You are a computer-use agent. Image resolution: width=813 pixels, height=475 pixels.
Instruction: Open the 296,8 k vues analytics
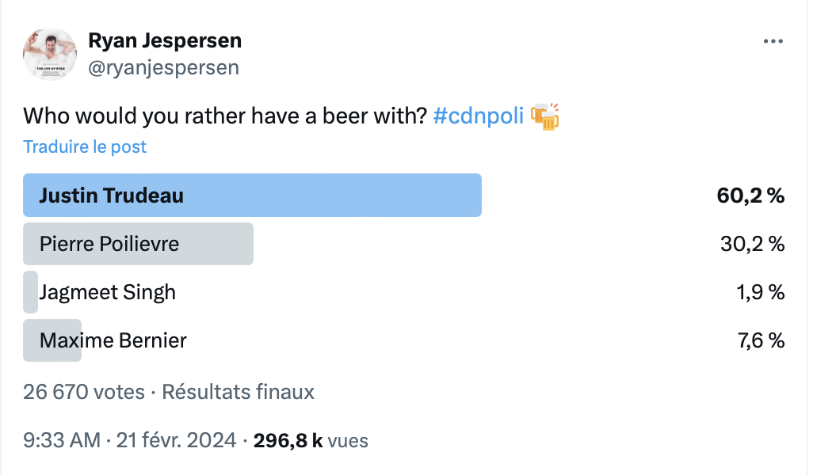coord(311,441)
